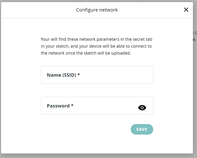Viewport: 197px width, 158px height.
Task: Click the dimmed strip below the dialog
Action: 95,156
